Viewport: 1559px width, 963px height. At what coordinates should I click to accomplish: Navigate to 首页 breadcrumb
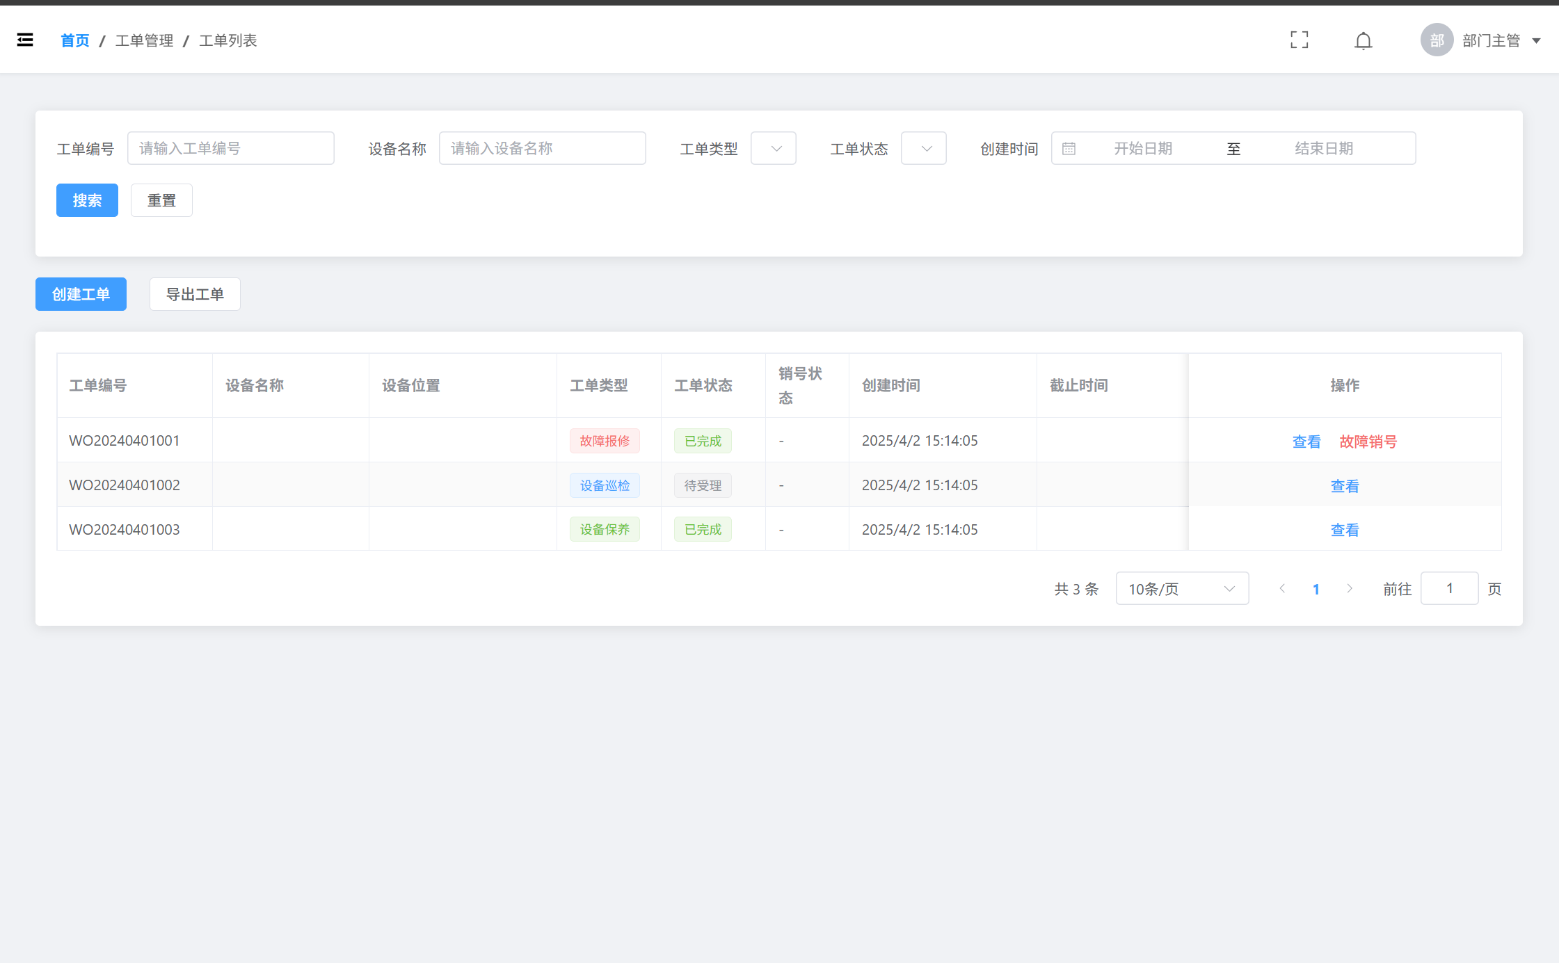[75, 40]
